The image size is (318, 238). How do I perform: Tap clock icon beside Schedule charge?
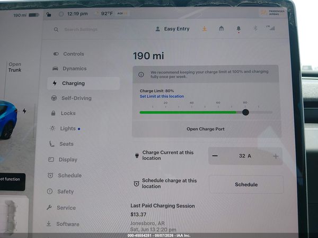(136, 184)
